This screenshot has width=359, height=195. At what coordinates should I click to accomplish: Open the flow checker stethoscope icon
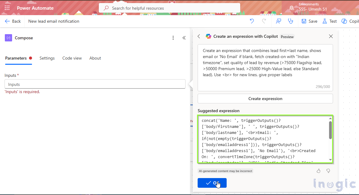[290, 21]
